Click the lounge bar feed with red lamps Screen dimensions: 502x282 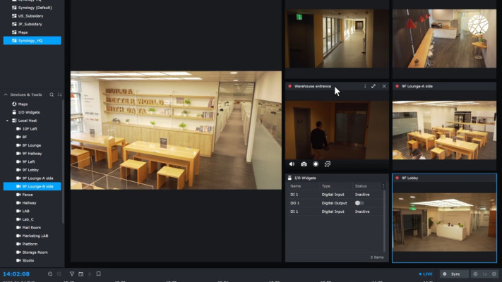point(444,38)
